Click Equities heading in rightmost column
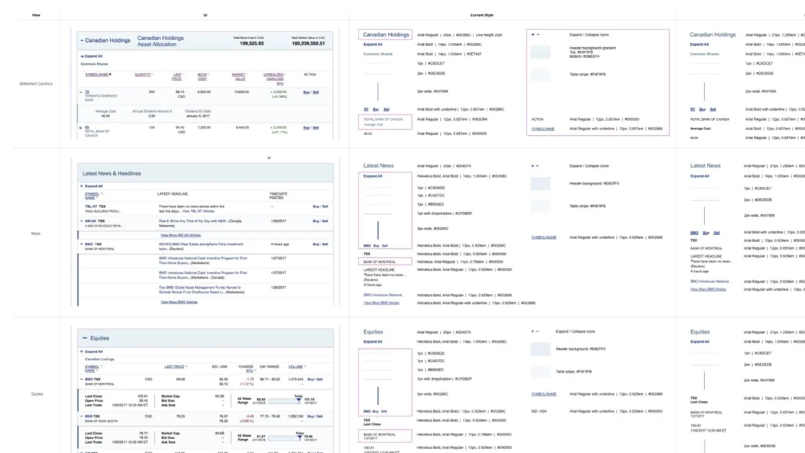 coord(700,332)
